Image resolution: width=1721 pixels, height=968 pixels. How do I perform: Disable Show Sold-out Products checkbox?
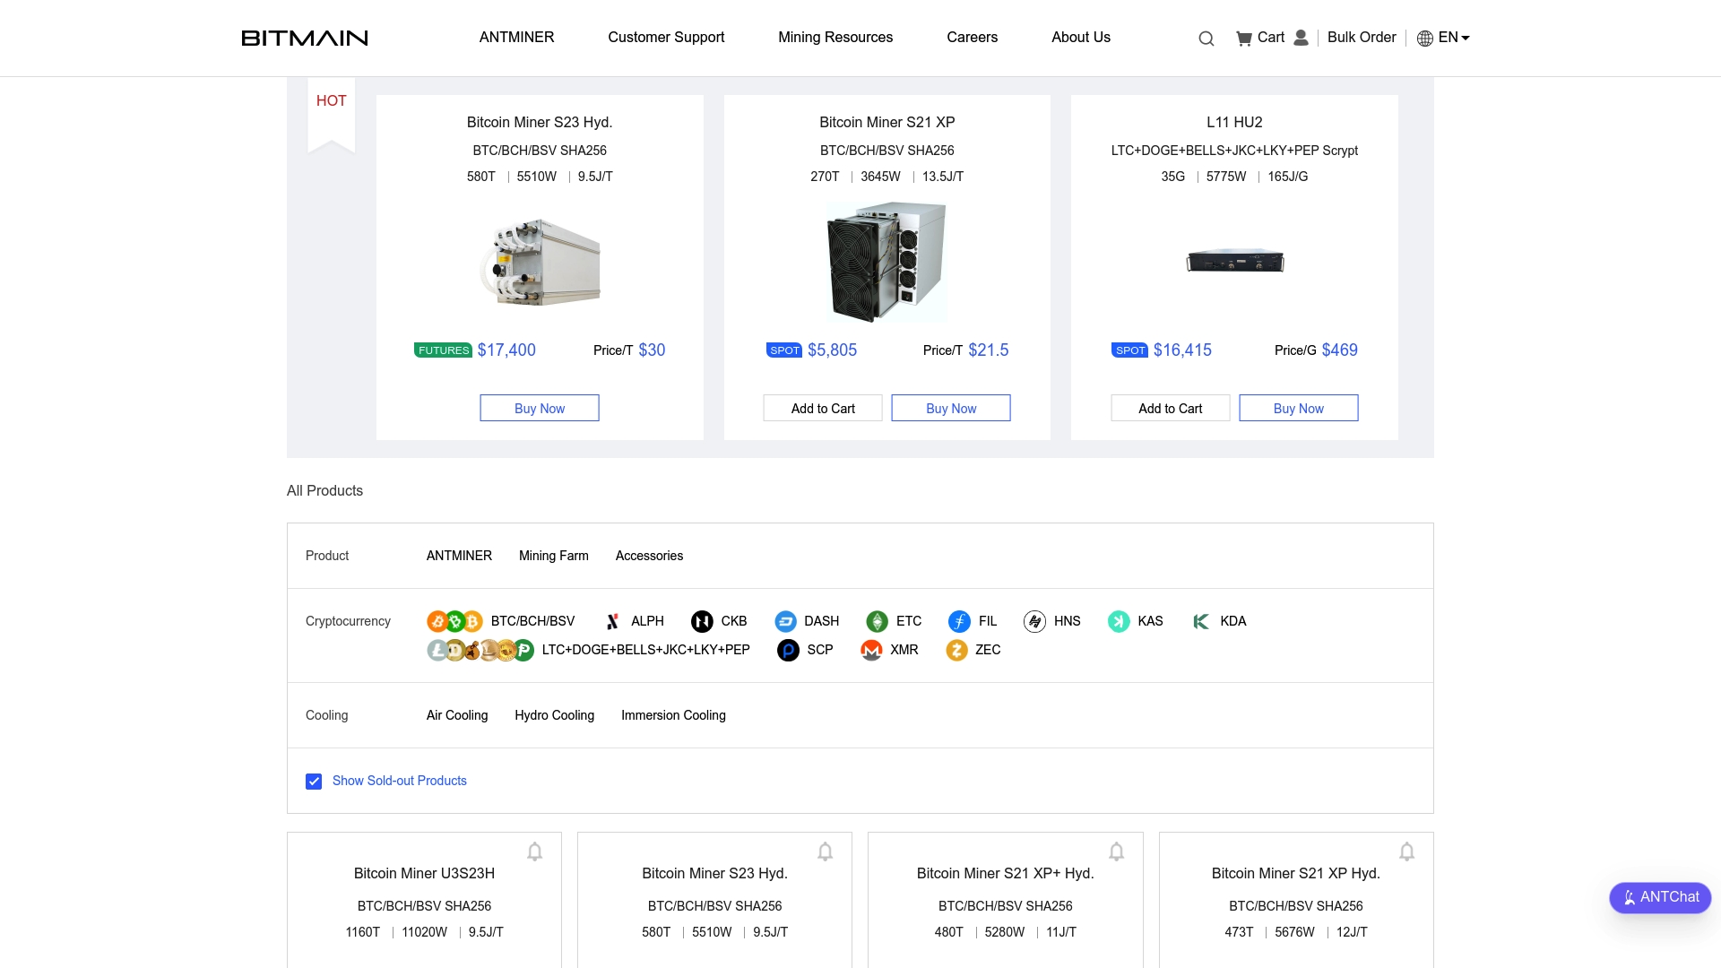tap(314, 781)
